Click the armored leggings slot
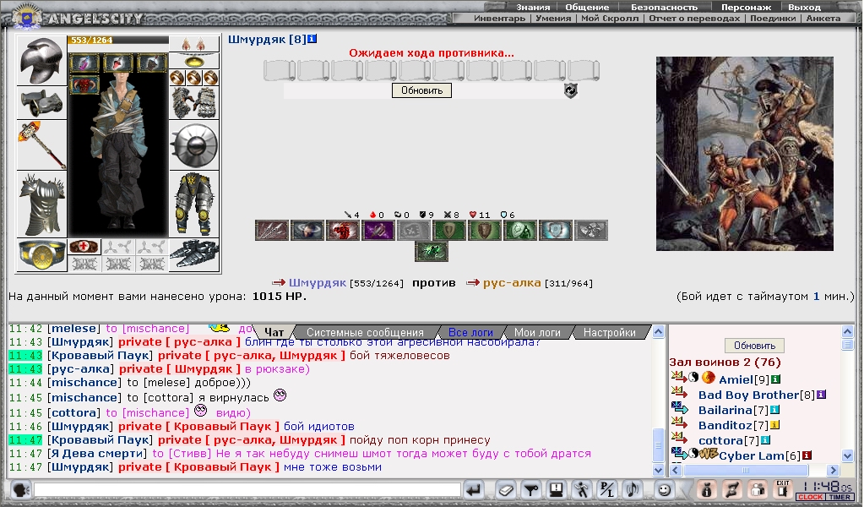The width and height of the screenshot is (864, 507). tap(194, 204)
